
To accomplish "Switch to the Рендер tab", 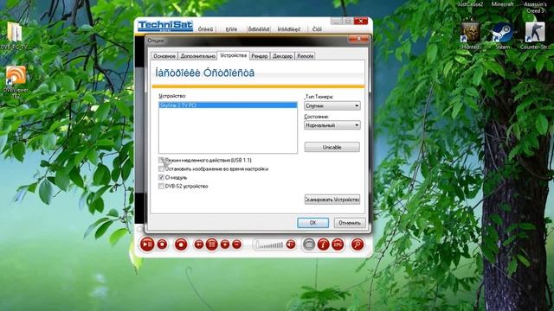I will [x=260, y=56].
